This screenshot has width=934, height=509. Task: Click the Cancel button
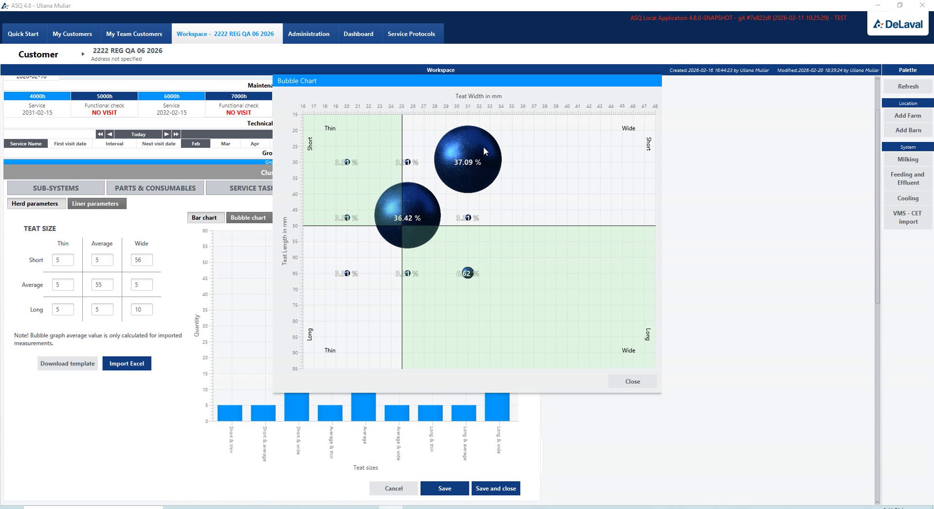click(393, 489)
